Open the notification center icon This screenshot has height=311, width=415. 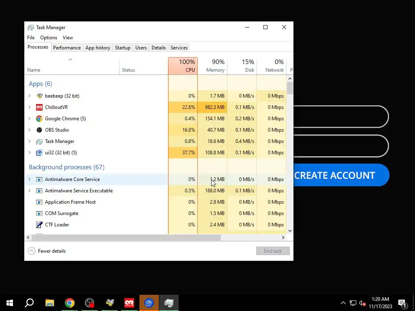pyautogui.click(x=402, y=303)
